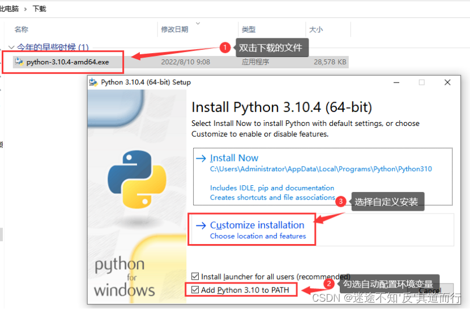Click the Cancel button in setup

click(x=430, y=290)
